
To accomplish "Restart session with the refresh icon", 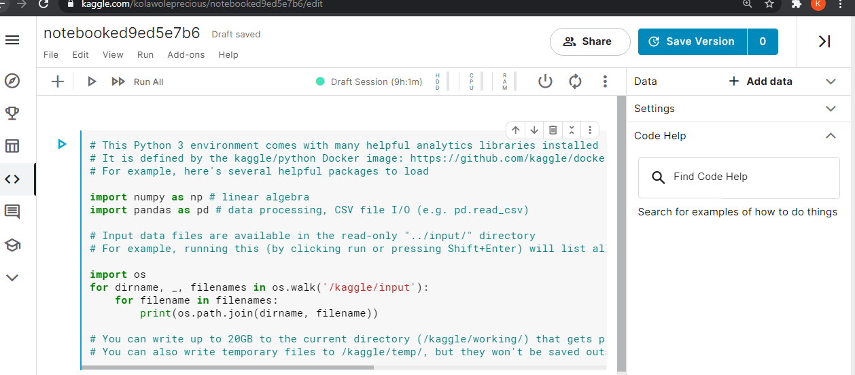I will [x=575, y=82].
